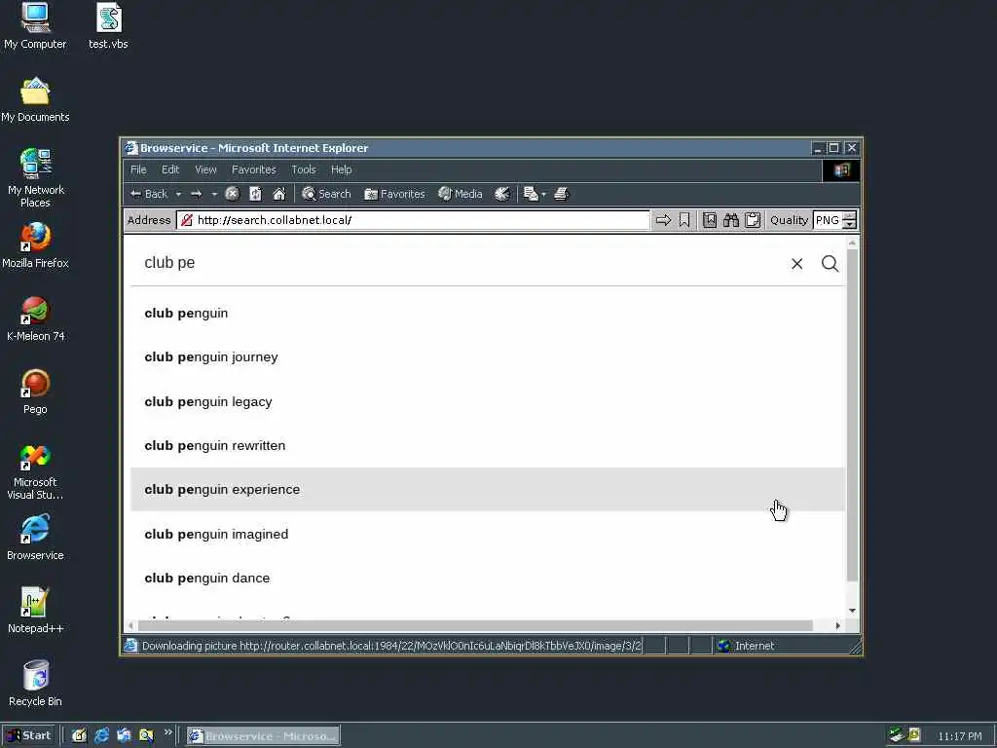Select the test.vbs file on desktop

coord(108,25)
